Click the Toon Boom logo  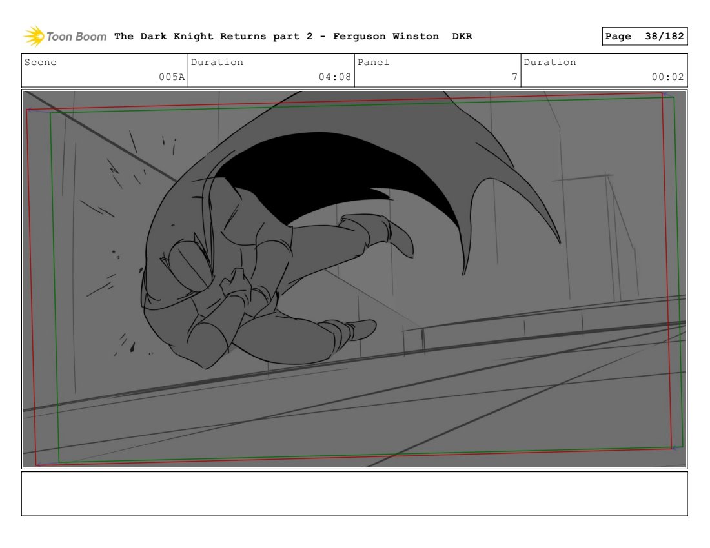coord(65,36)
